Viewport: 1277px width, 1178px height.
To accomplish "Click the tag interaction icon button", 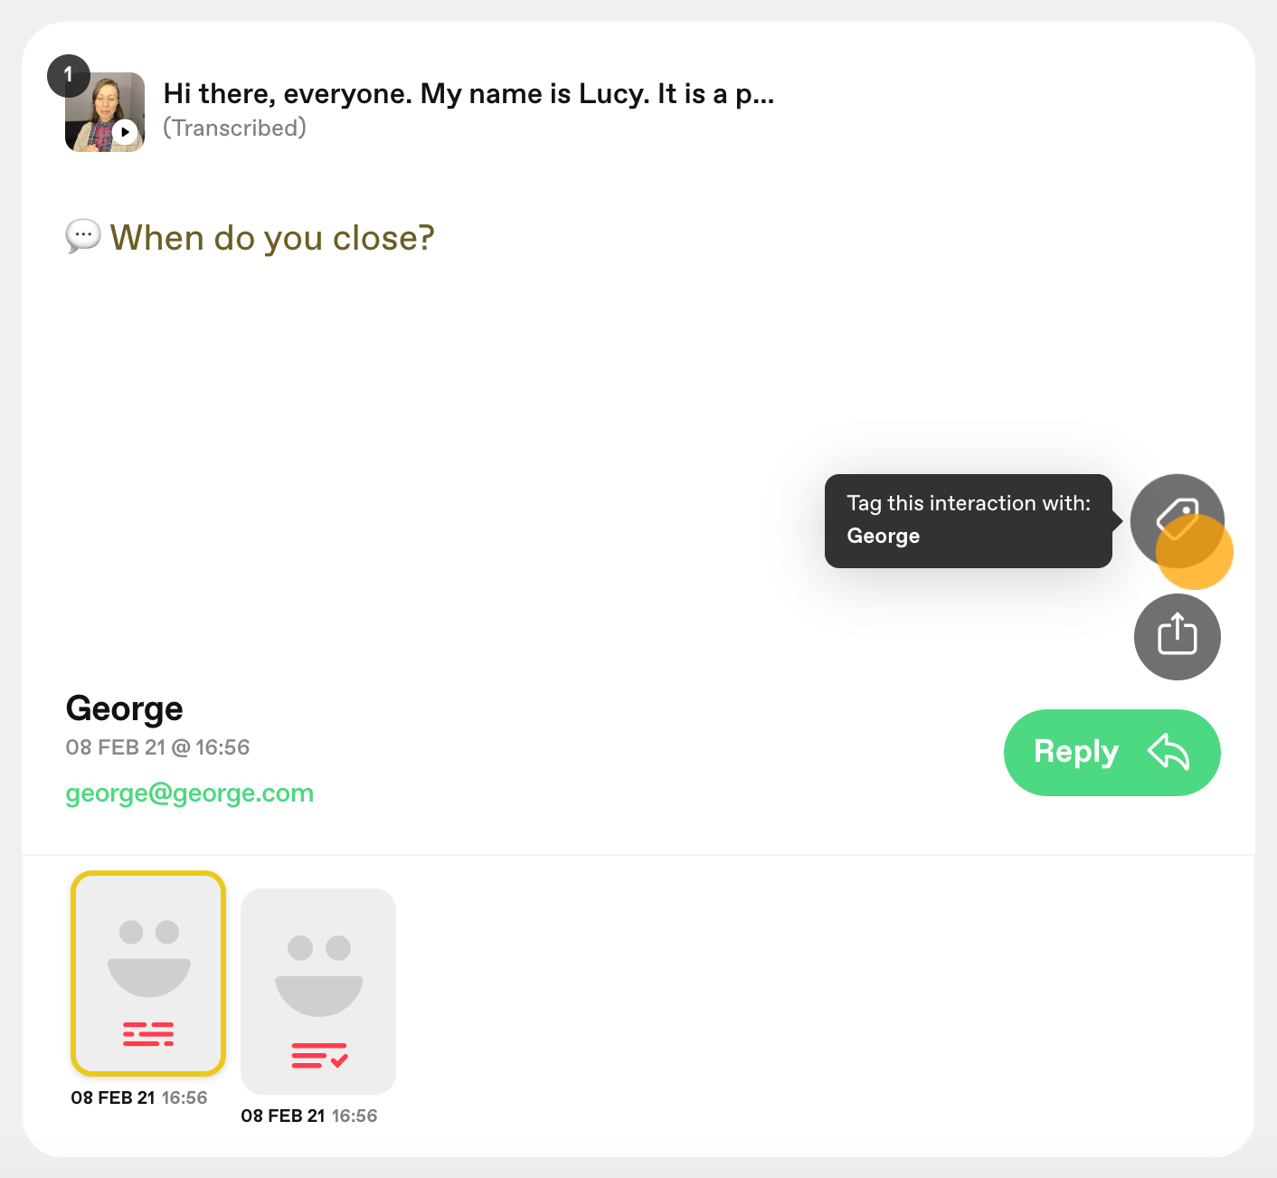I will pyautogui.click(x=1177, y=520).
